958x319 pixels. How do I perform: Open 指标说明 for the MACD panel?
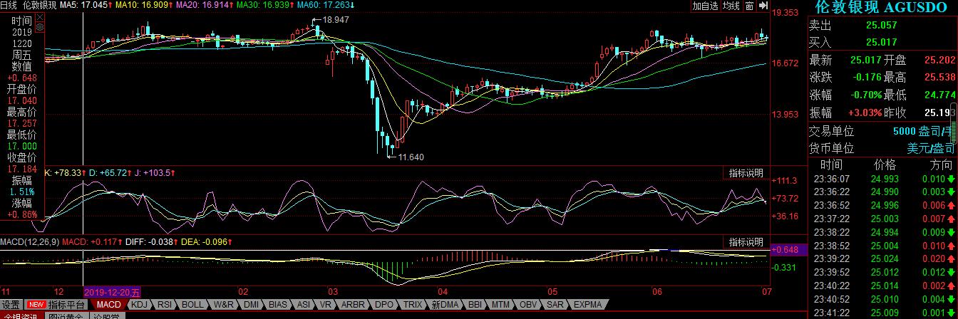pyautogui.click(x=746, y=242)
